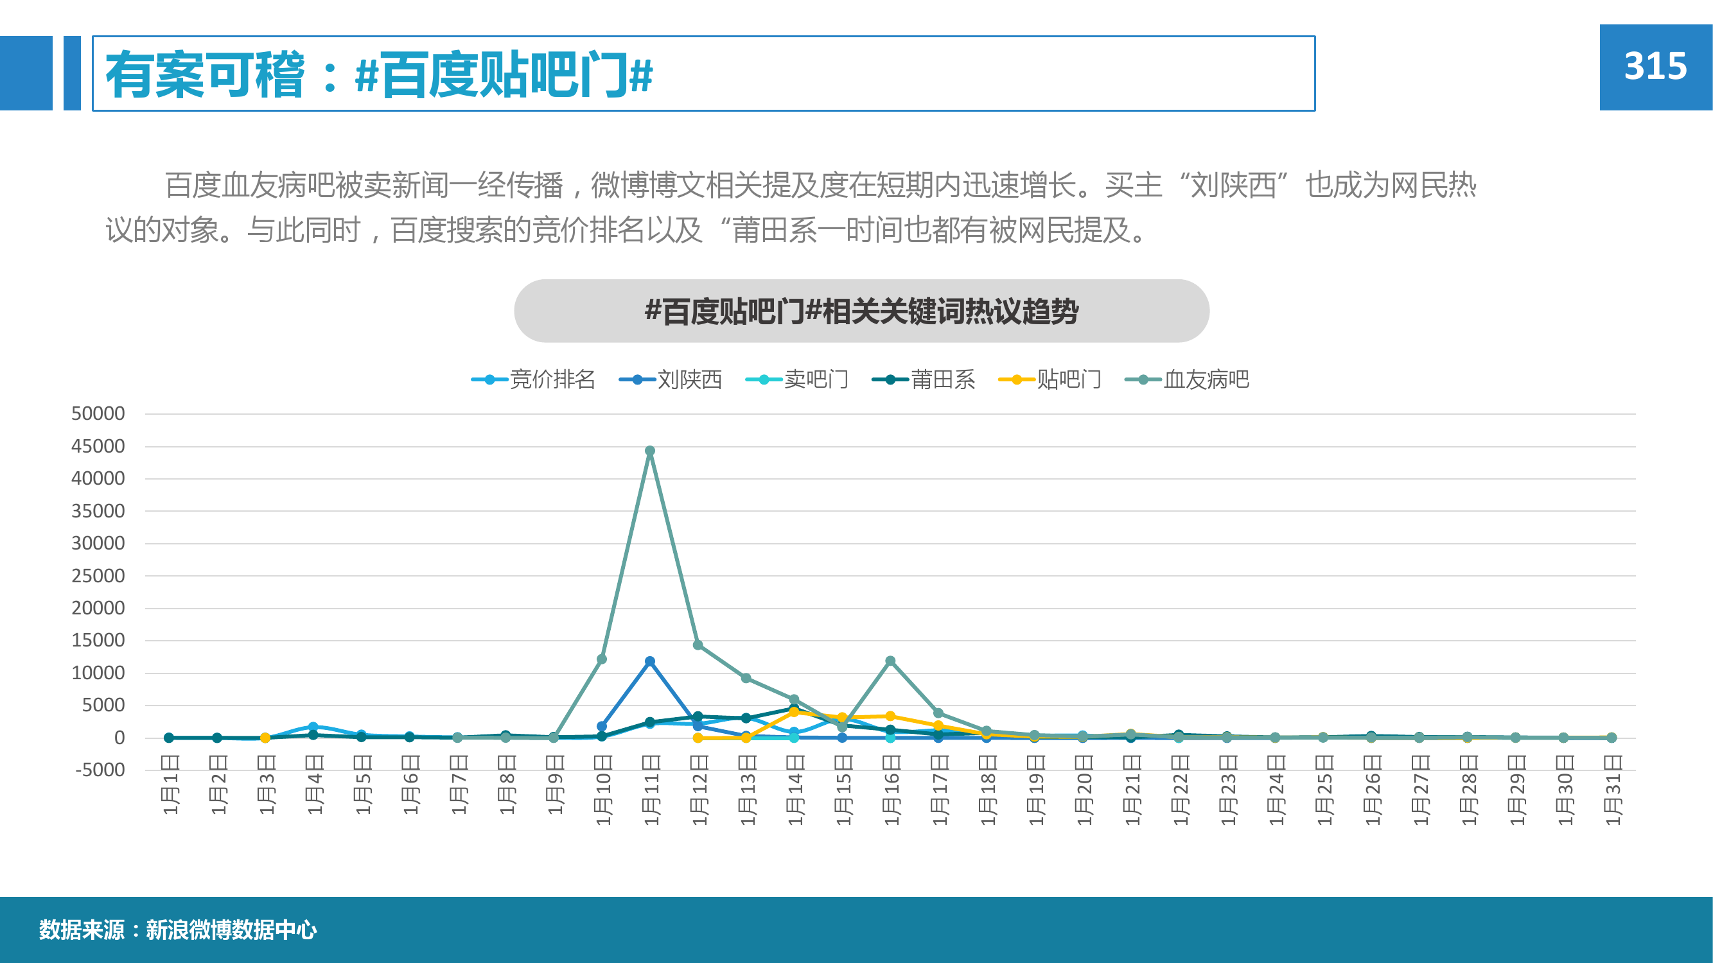Click the 血友病吧 data point on 1月12日

(x=698, y=645)
